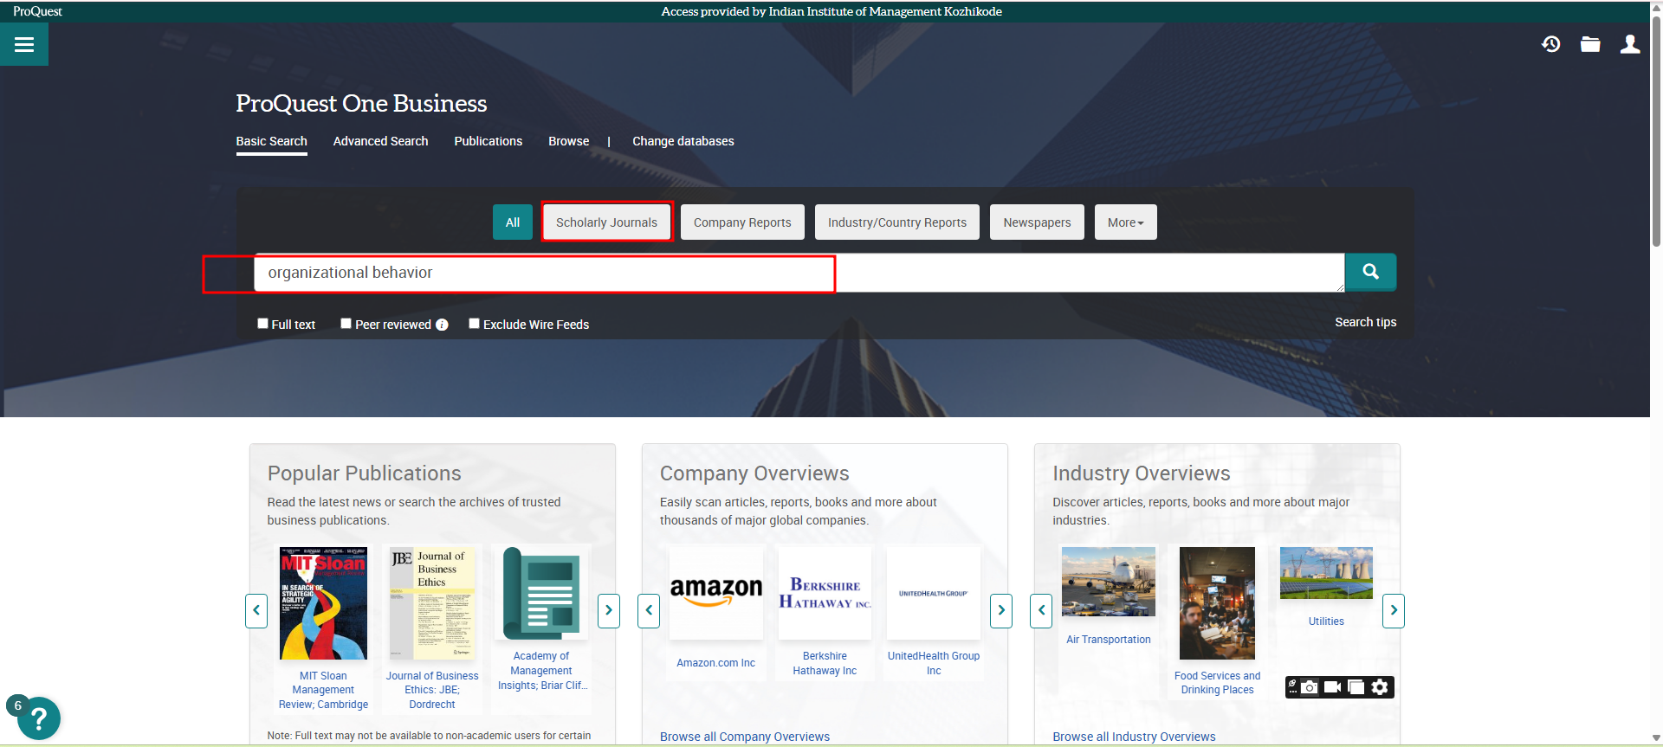
Task: Open the hamburger navigation menu
Action: coord(24,44)
